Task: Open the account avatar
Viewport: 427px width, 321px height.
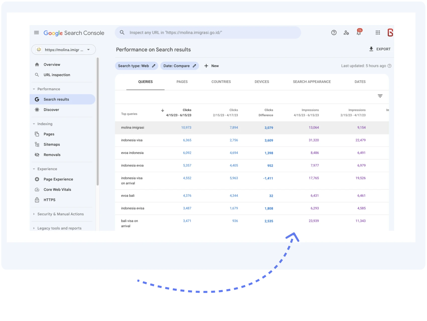Action: [x=390, y=33]
